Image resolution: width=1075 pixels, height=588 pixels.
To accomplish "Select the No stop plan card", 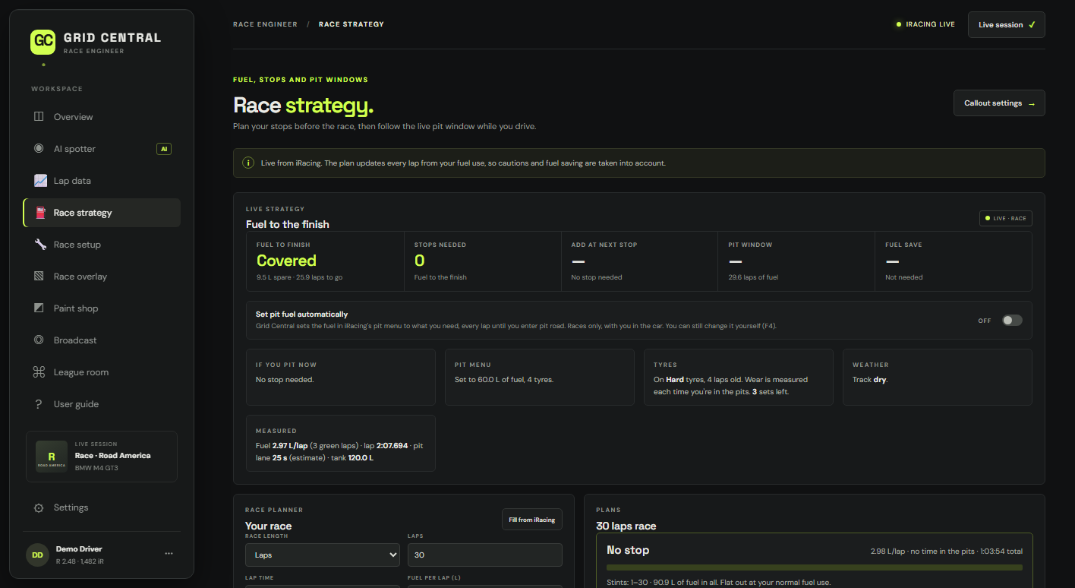I will [x=815, y=560].
